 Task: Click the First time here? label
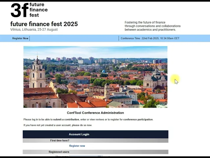click(60, 141)
